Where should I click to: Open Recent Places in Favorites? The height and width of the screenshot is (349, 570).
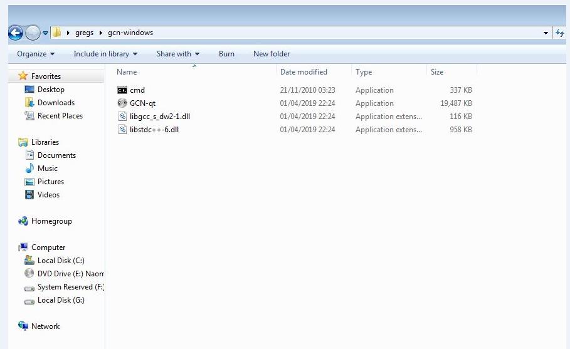tap(60, 115)
